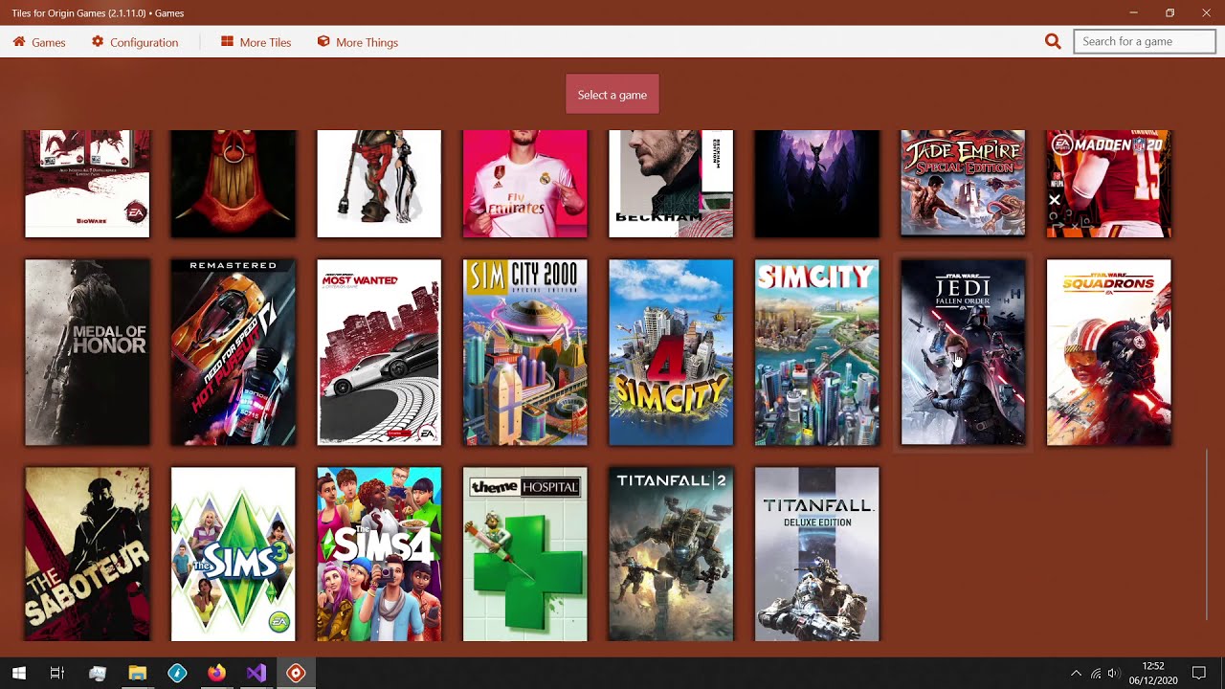Click the Tiles for Origin taskbar icon

click(x=296, y=673)
